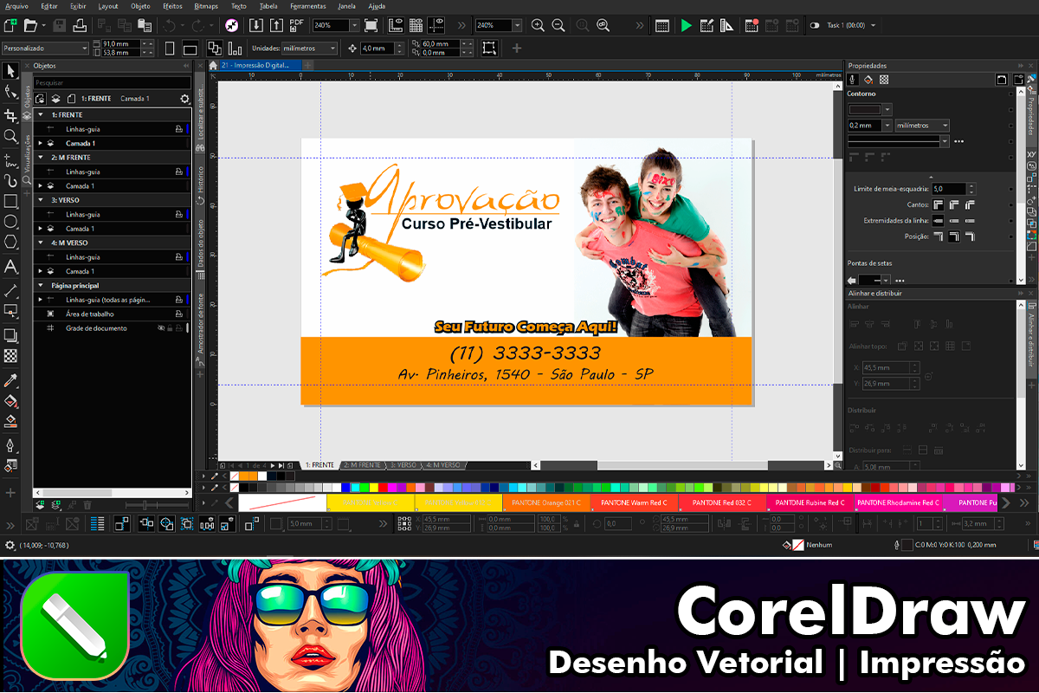Click the Import arrow-down icon
1039x693 pixels.
[256, 26]
